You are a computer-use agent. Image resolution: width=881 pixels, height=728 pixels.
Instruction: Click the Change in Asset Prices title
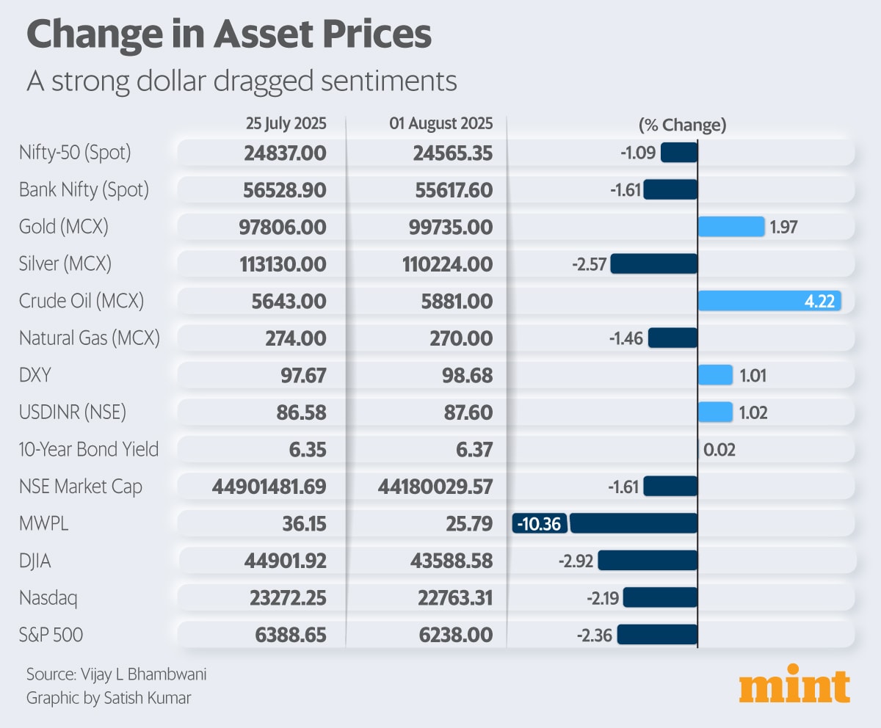pyautogui.click(x=229, y=35)
